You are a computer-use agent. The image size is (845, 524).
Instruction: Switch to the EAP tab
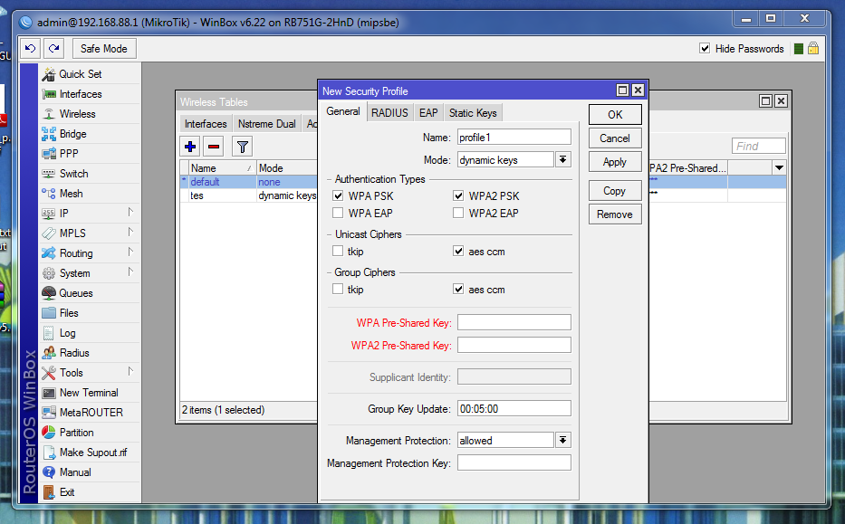(428, 113)
